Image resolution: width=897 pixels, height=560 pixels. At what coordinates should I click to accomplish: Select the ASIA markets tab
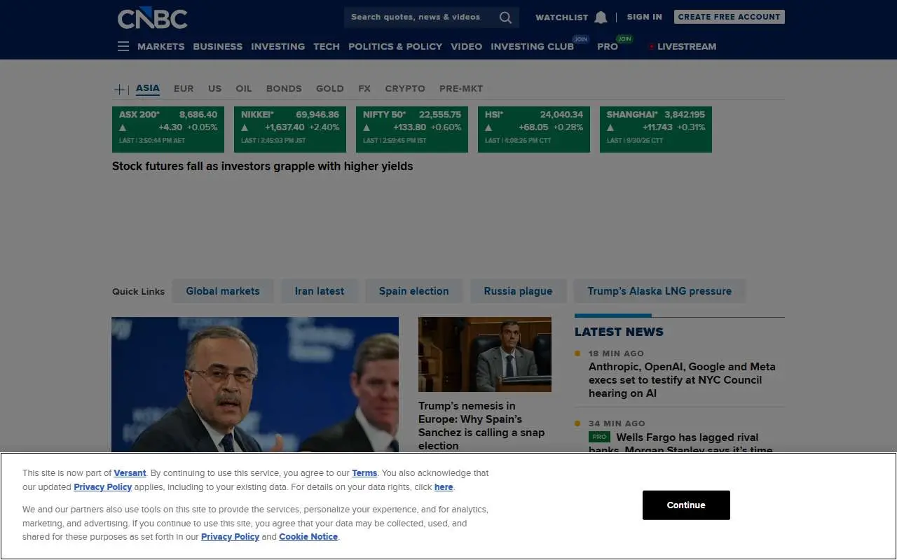148,88
